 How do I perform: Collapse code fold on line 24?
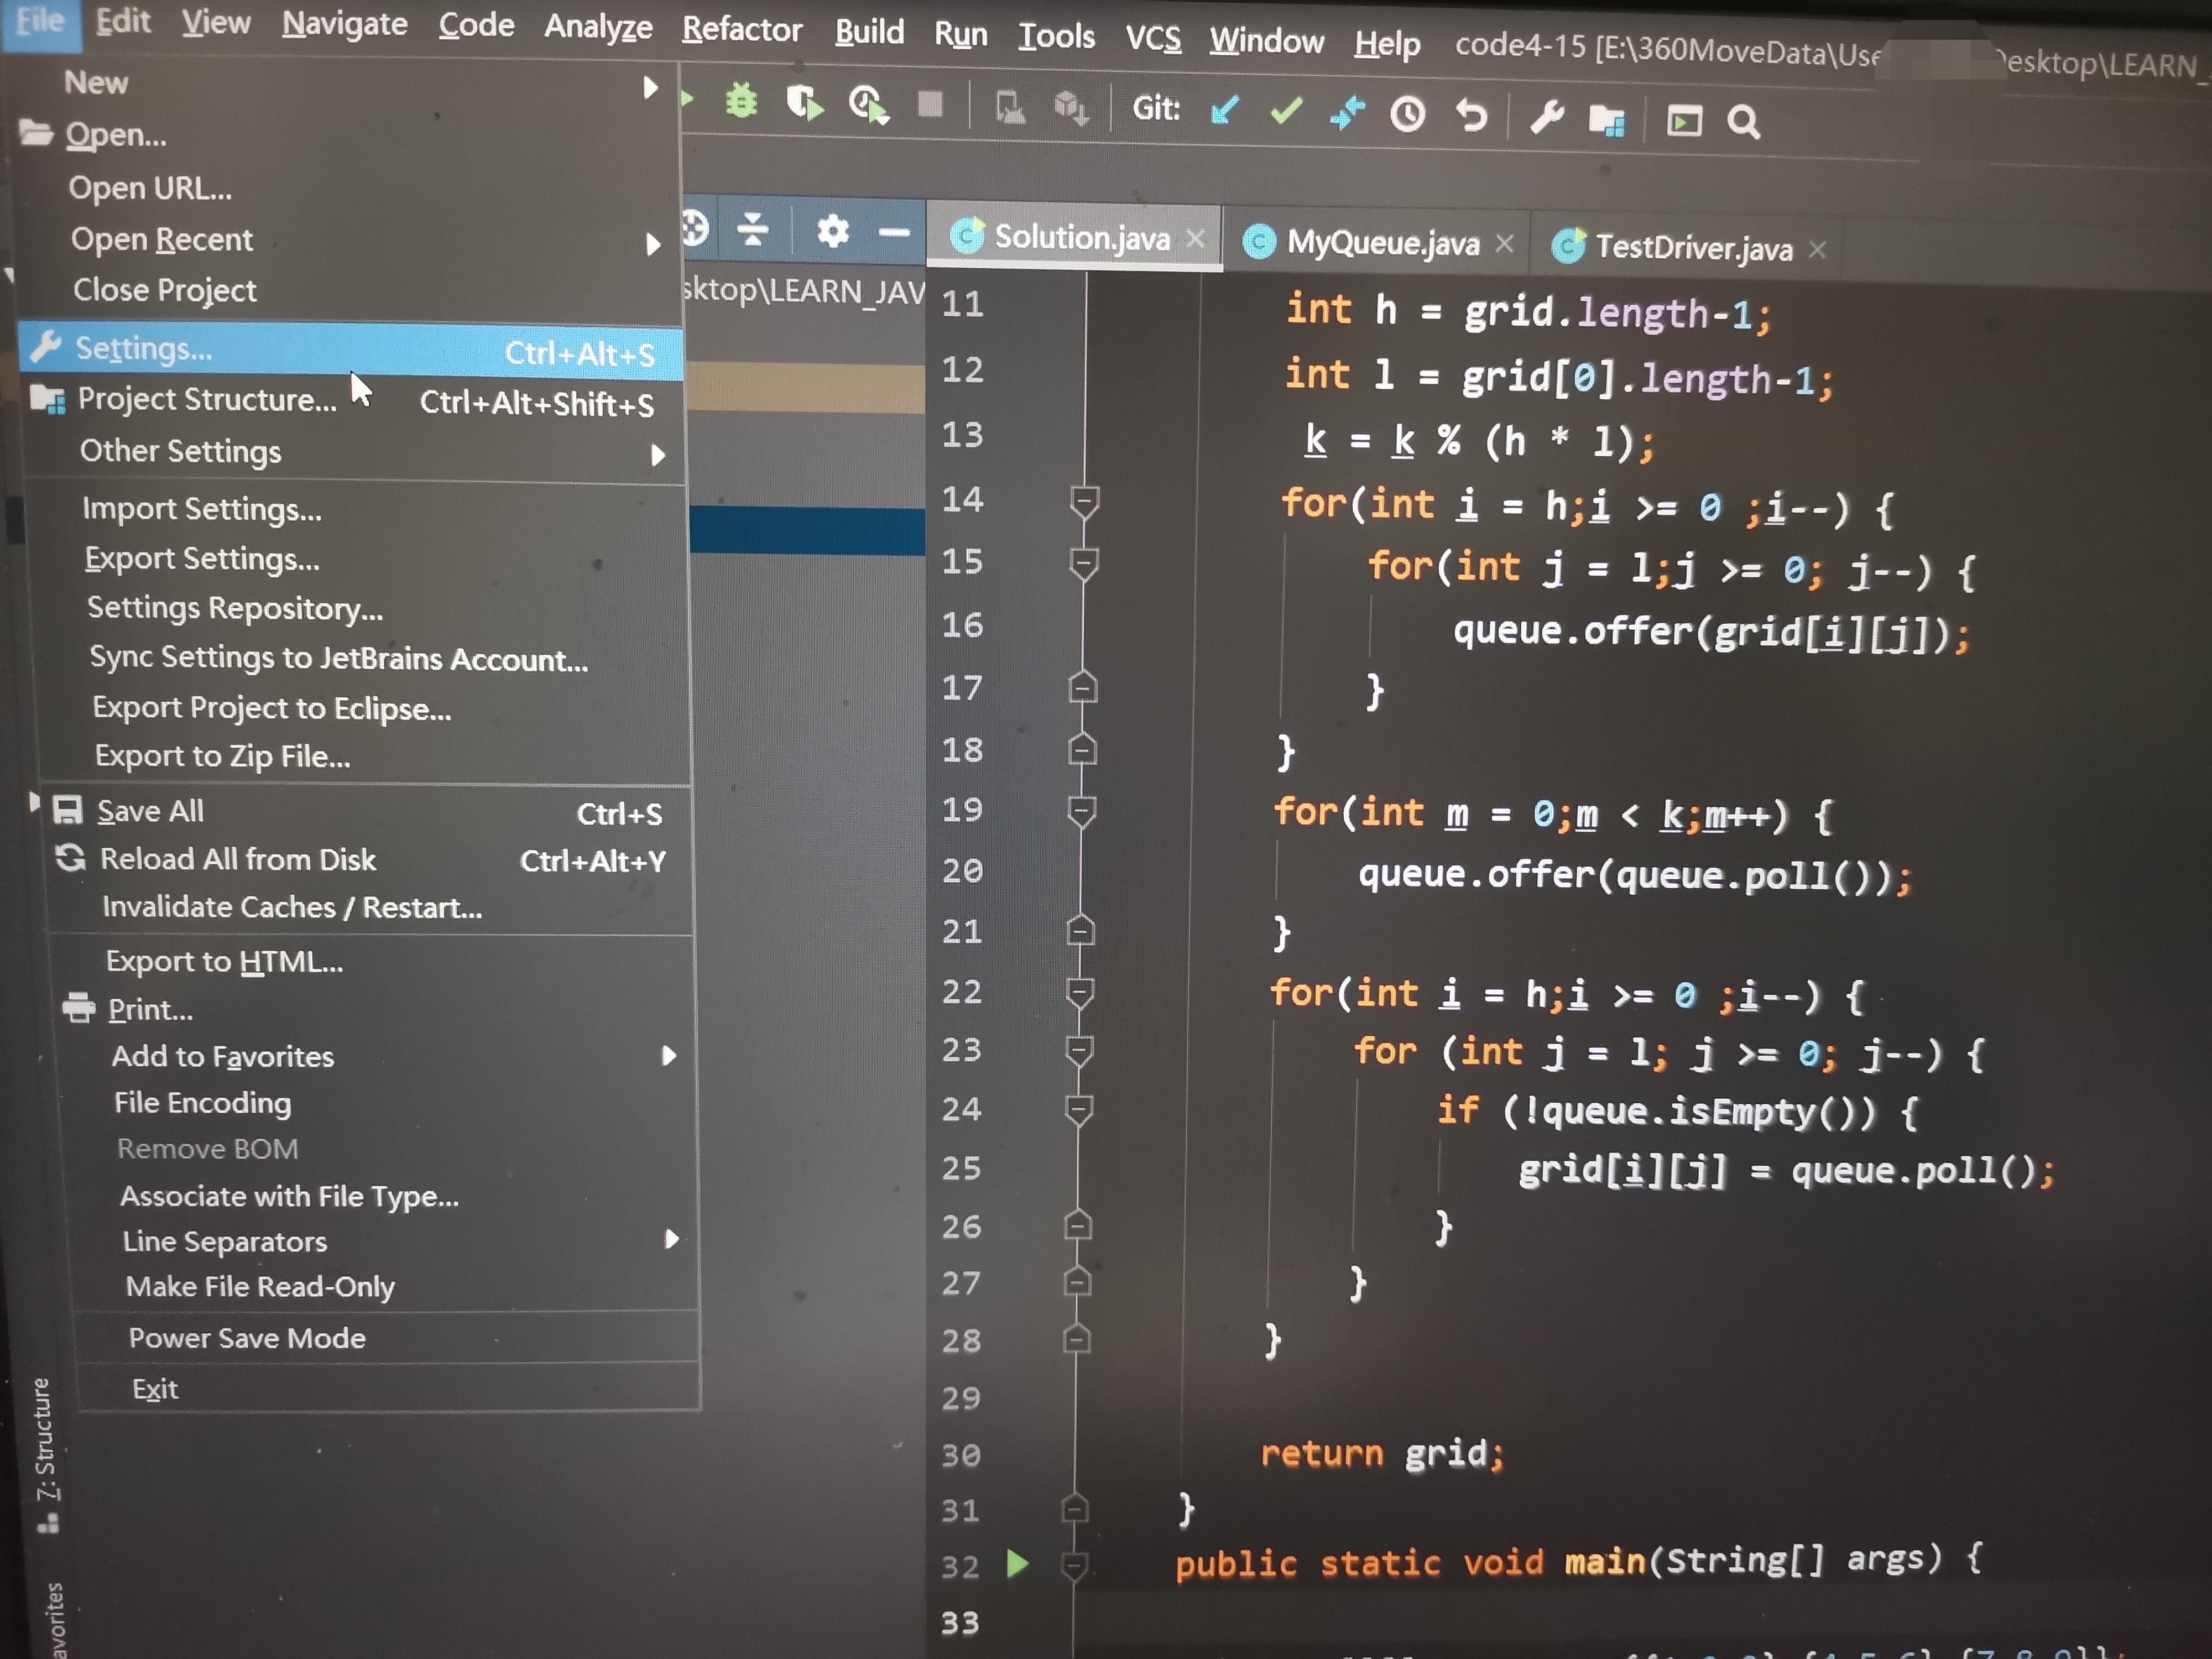pyautogui.click(x=1078, y=1110)
